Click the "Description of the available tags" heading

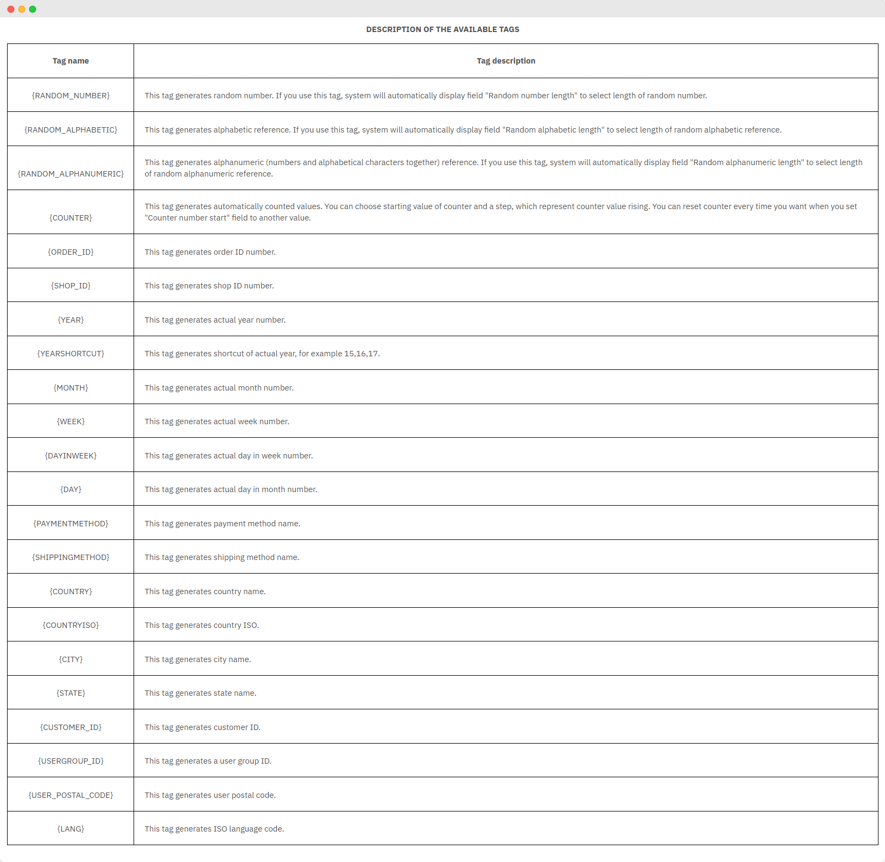click(x=442, y=29)
